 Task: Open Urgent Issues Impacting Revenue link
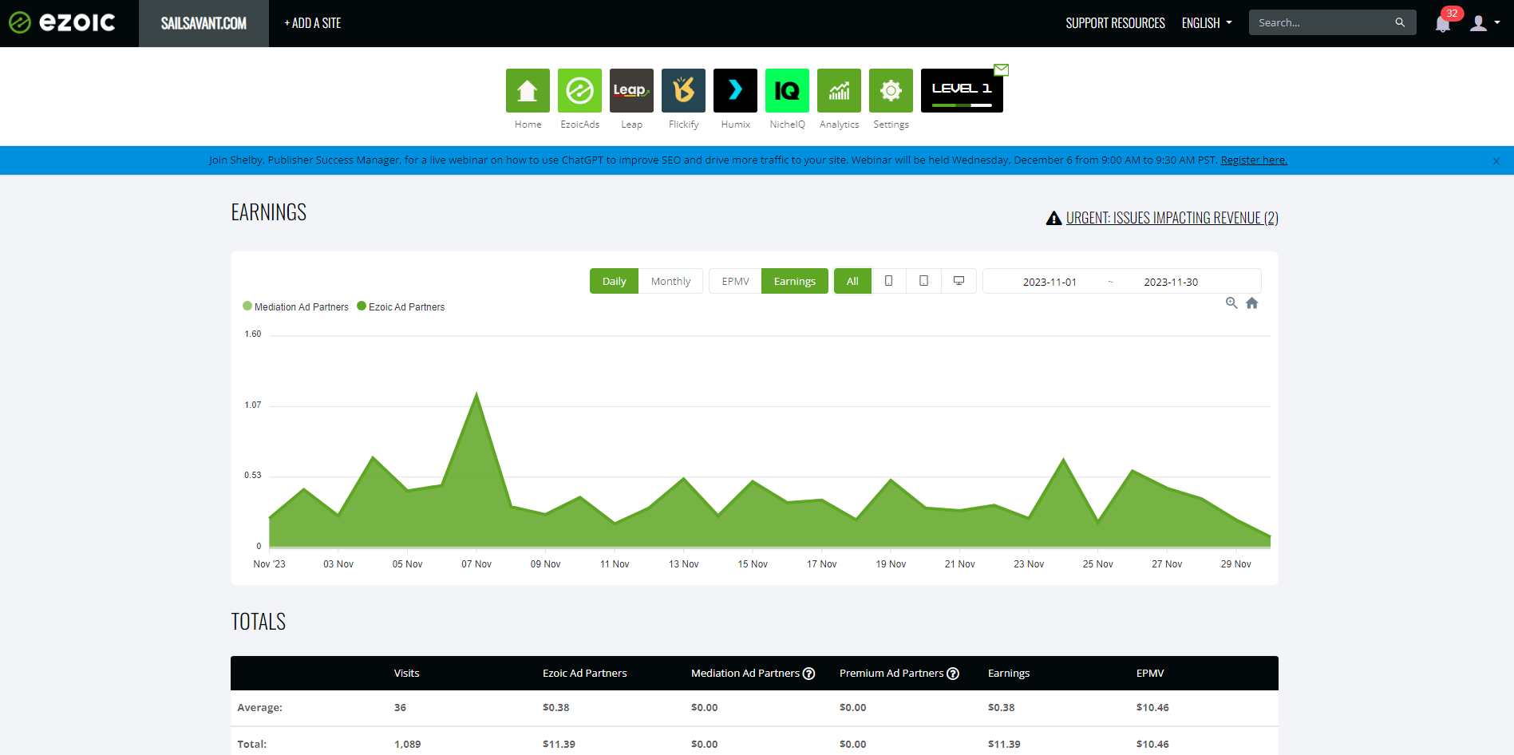click(1172, 218)
